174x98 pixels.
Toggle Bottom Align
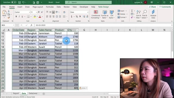(53, 12)
